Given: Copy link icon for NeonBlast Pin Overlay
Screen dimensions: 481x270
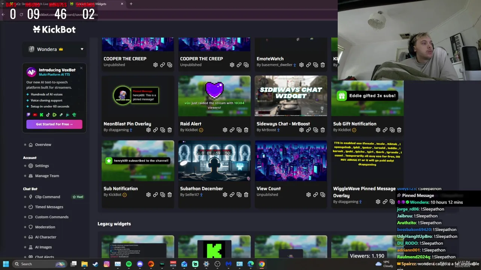Looking at the screenshot, I should coord(156,130).
